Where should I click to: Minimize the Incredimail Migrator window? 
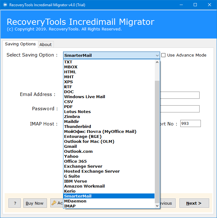coord(181,5)
